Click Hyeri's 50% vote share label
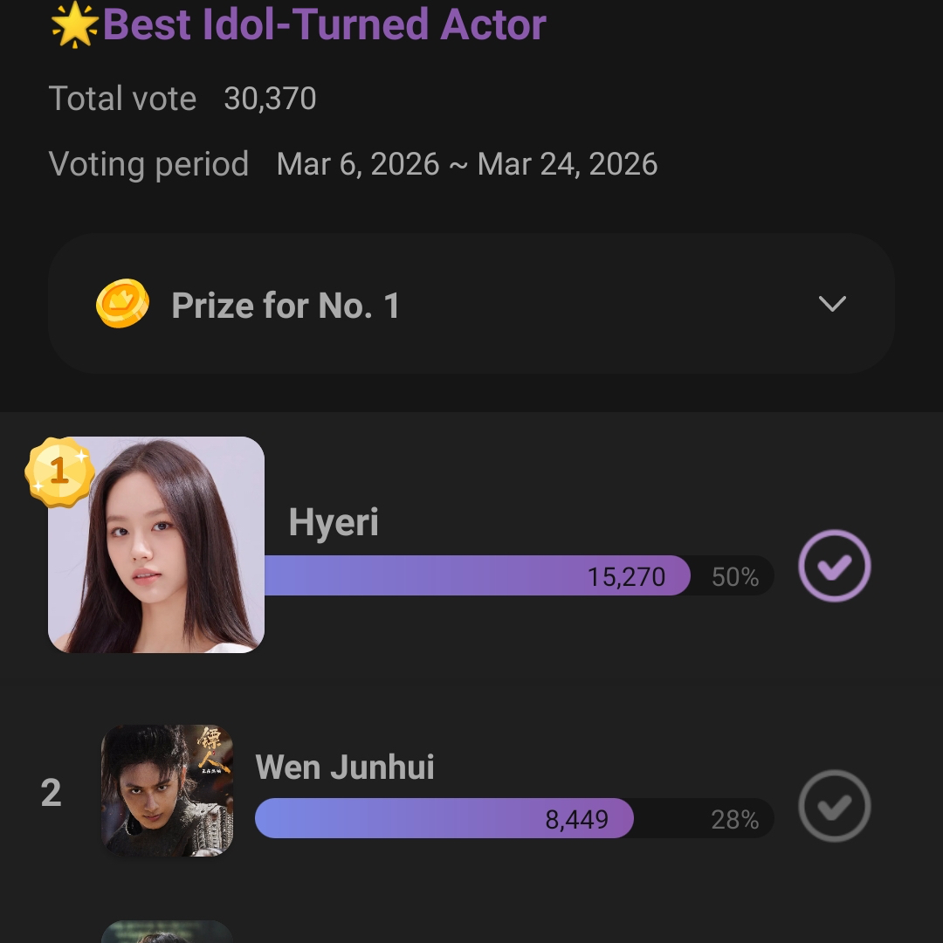This screenshot has width=943, height=943. click(735, 577)
